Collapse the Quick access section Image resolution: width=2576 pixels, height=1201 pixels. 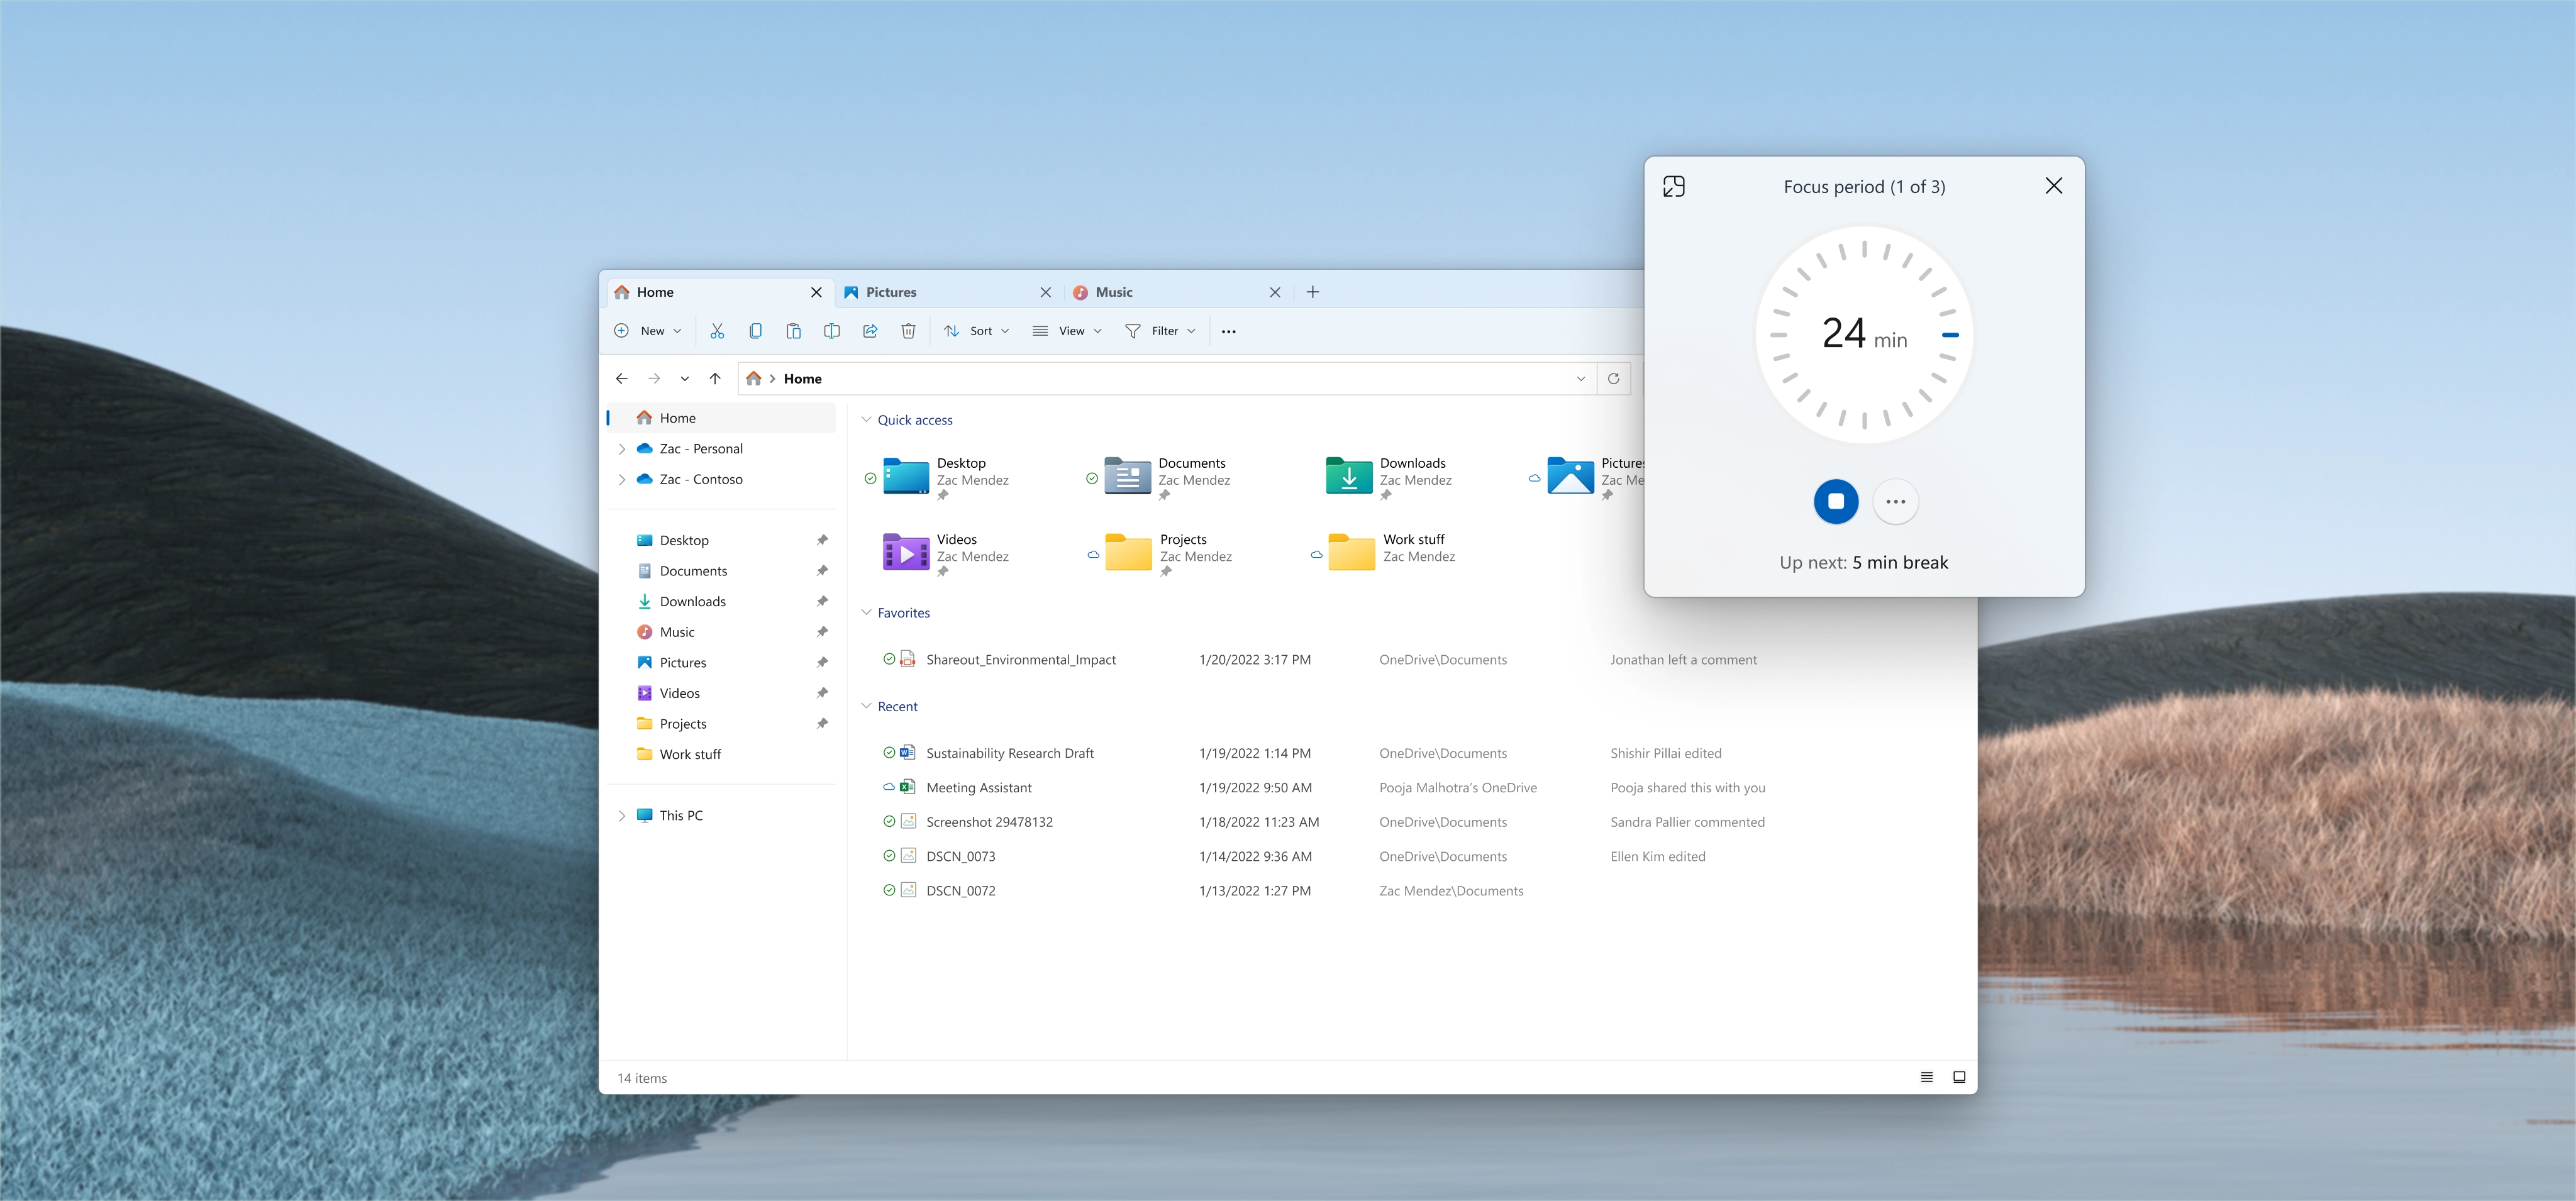(866, 420)
